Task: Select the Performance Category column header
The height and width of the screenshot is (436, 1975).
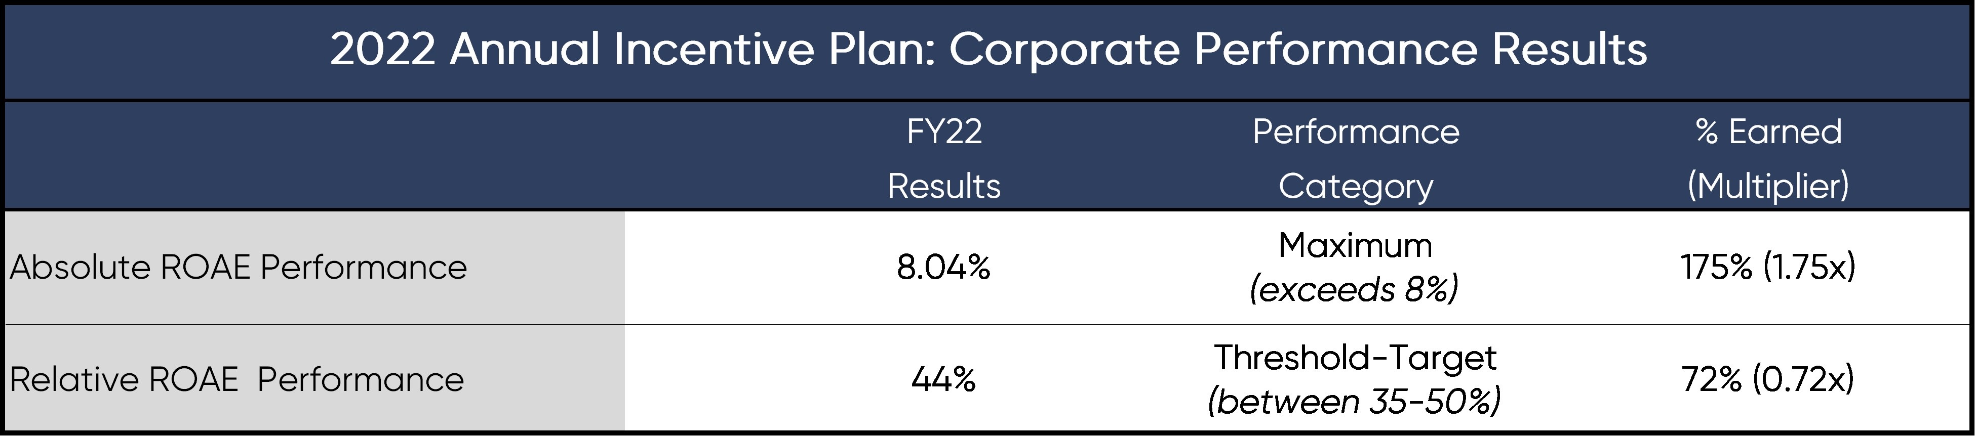Action: (x=1355, y=159)
